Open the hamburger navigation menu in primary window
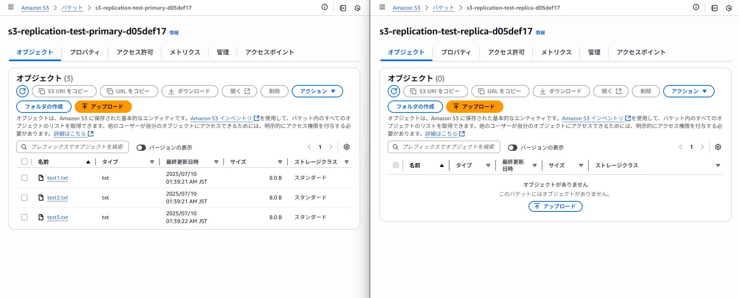Viewport: 739px width, 298px height. tap(11, 7)
